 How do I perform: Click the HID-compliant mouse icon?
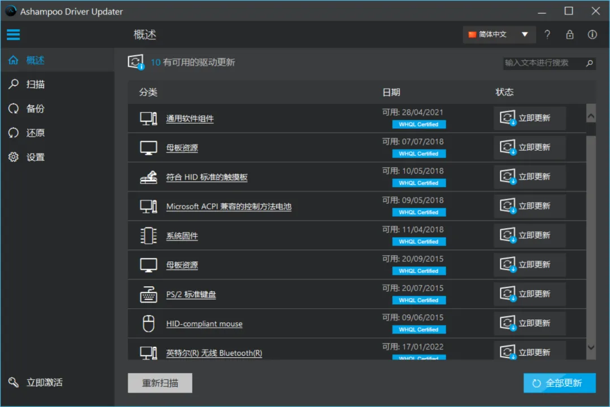(148, 323)
